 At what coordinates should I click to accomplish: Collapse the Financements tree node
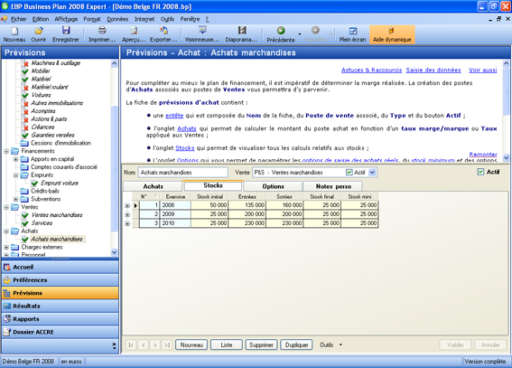point(6,151)
